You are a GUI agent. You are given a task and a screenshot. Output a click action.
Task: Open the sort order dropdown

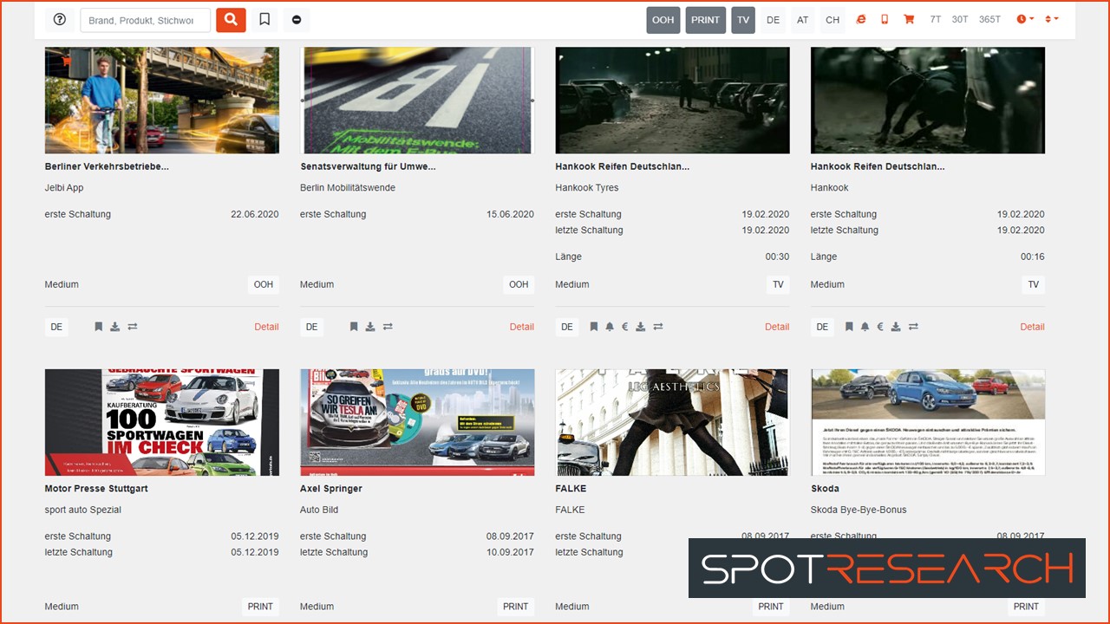(x=1052, y=19)
